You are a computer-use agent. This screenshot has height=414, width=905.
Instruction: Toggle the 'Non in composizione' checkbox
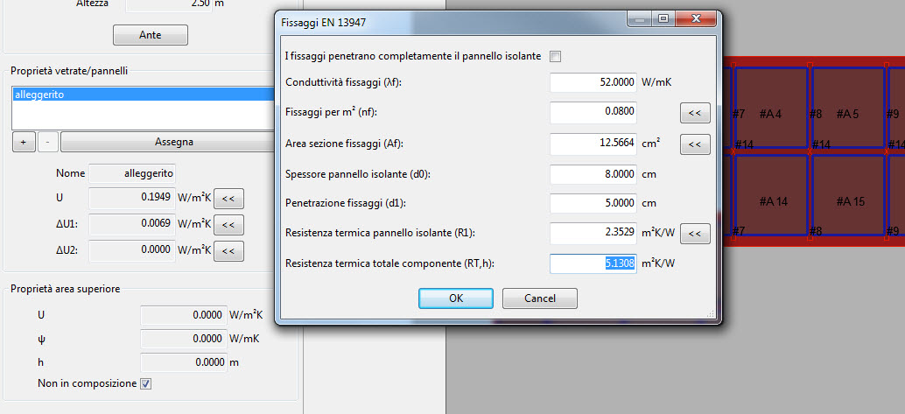(x=146, y=383)
